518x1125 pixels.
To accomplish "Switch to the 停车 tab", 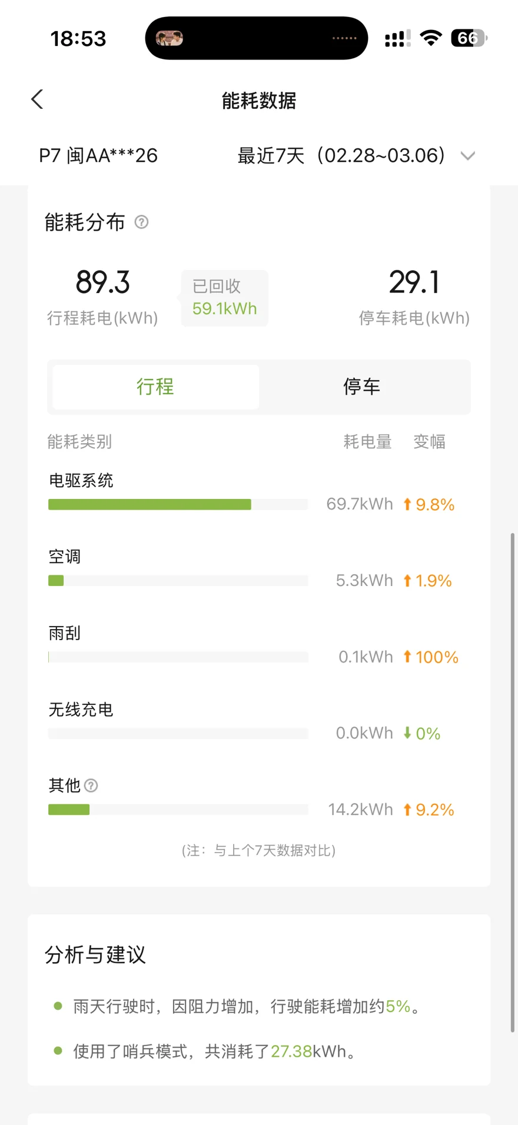I will click(362, 387).
